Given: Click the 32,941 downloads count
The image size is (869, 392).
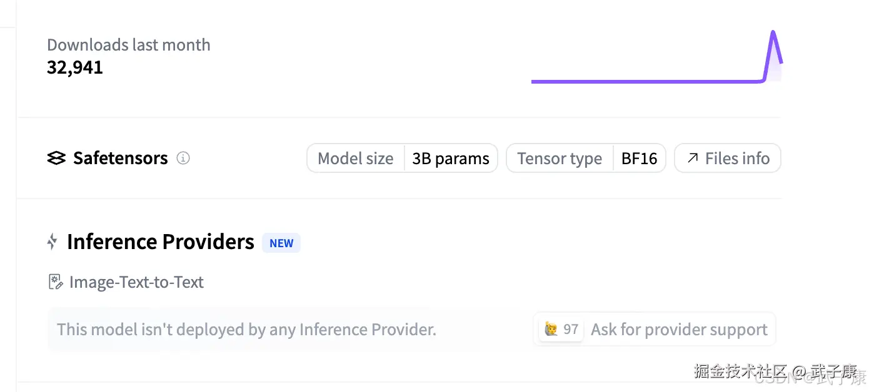Looking at the screenshot, I should 75,67.
